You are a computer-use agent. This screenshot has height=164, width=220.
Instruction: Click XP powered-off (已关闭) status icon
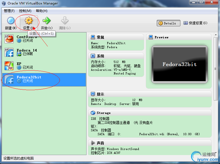click(19, 67)
